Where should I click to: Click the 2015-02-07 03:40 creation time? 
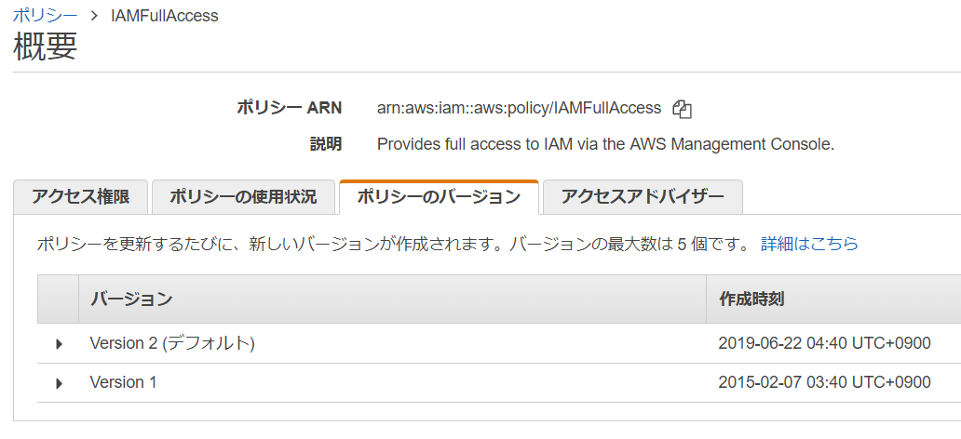824,382
